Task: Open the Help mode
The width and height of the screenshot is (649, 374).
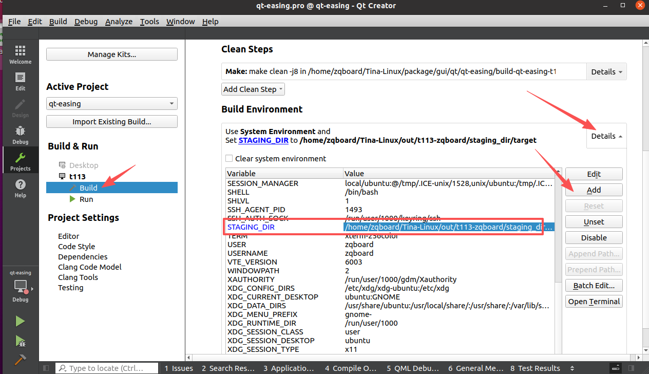Action: pyautogui.click(x=20, y=188)
